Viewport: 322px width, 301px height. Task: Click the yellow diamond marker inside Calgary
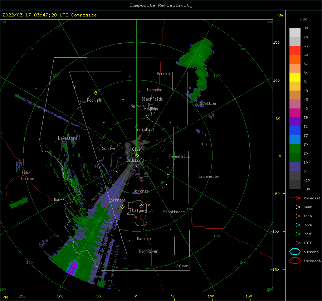[141, 206]
